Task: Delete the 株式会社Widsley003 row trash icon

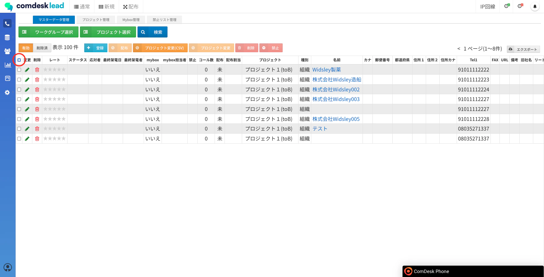Action: click(37, 99)
